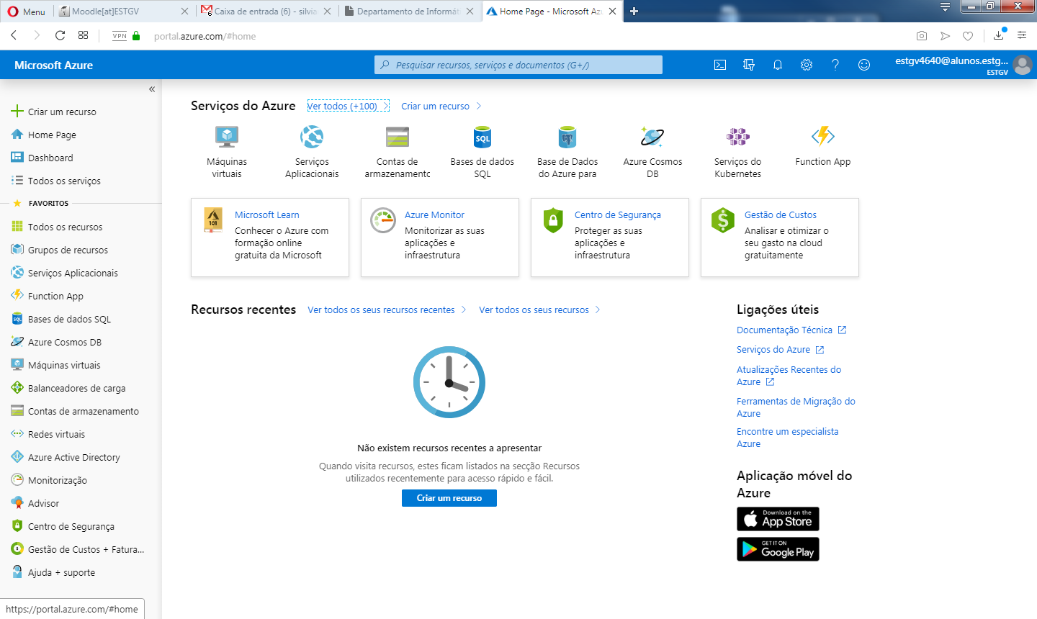Open Atualizações Recentes do Azure link
The width and height of the screenshot is (1037, 619).
coord(789,376)
